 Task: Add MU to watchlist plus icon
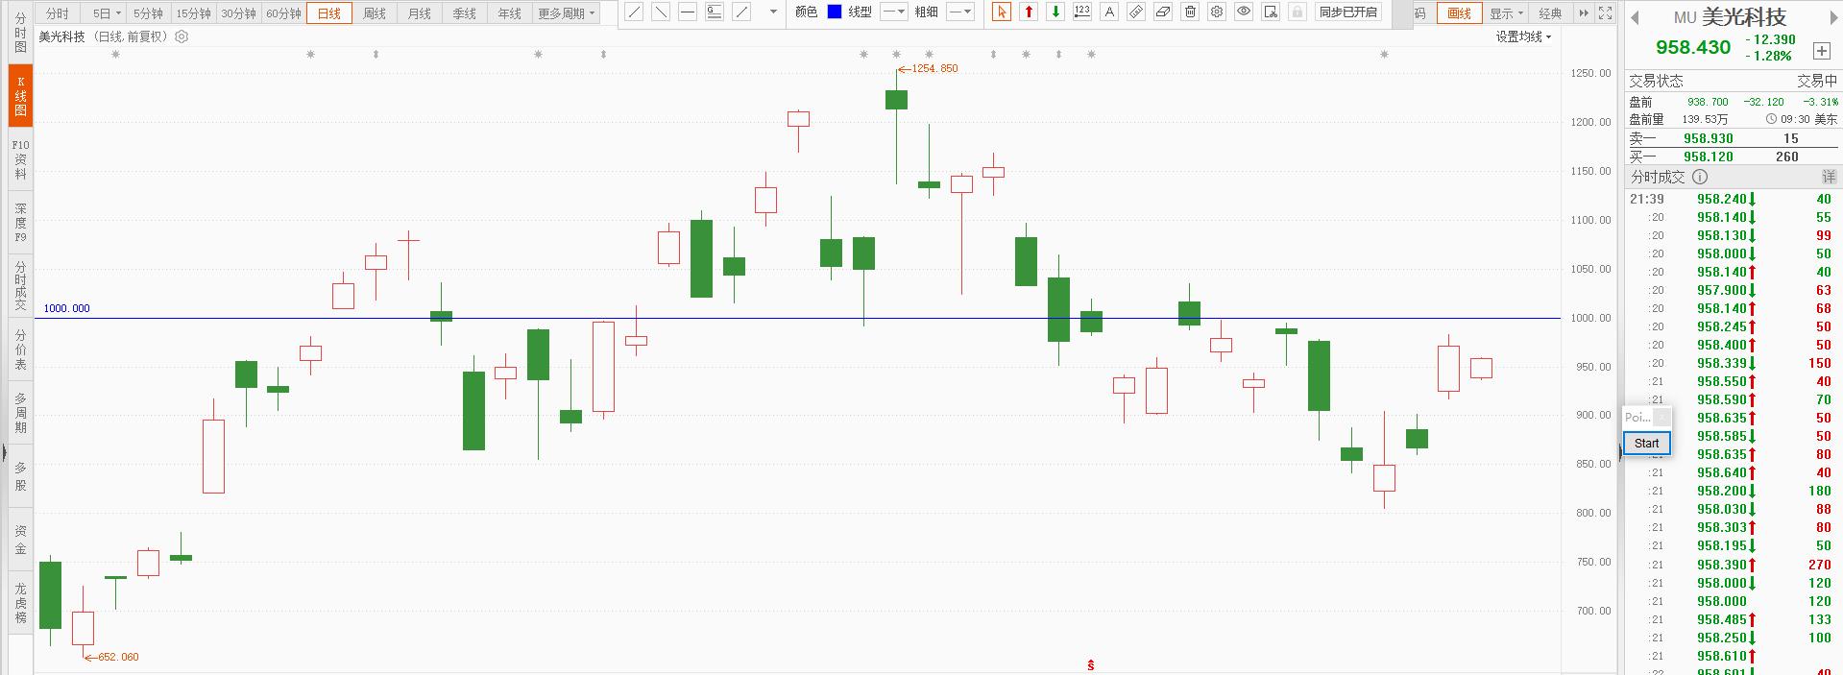click(x=1822, y=51)
